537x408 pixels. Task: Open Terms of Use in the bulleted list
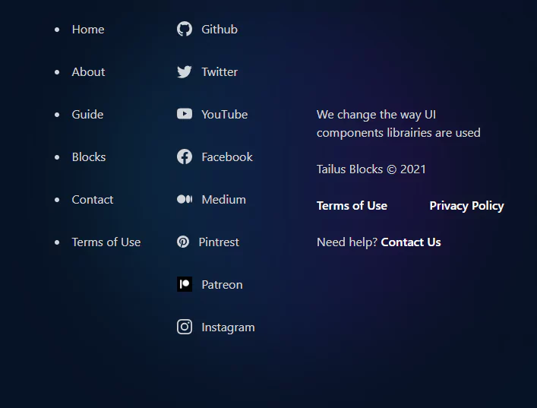(106, 242)
